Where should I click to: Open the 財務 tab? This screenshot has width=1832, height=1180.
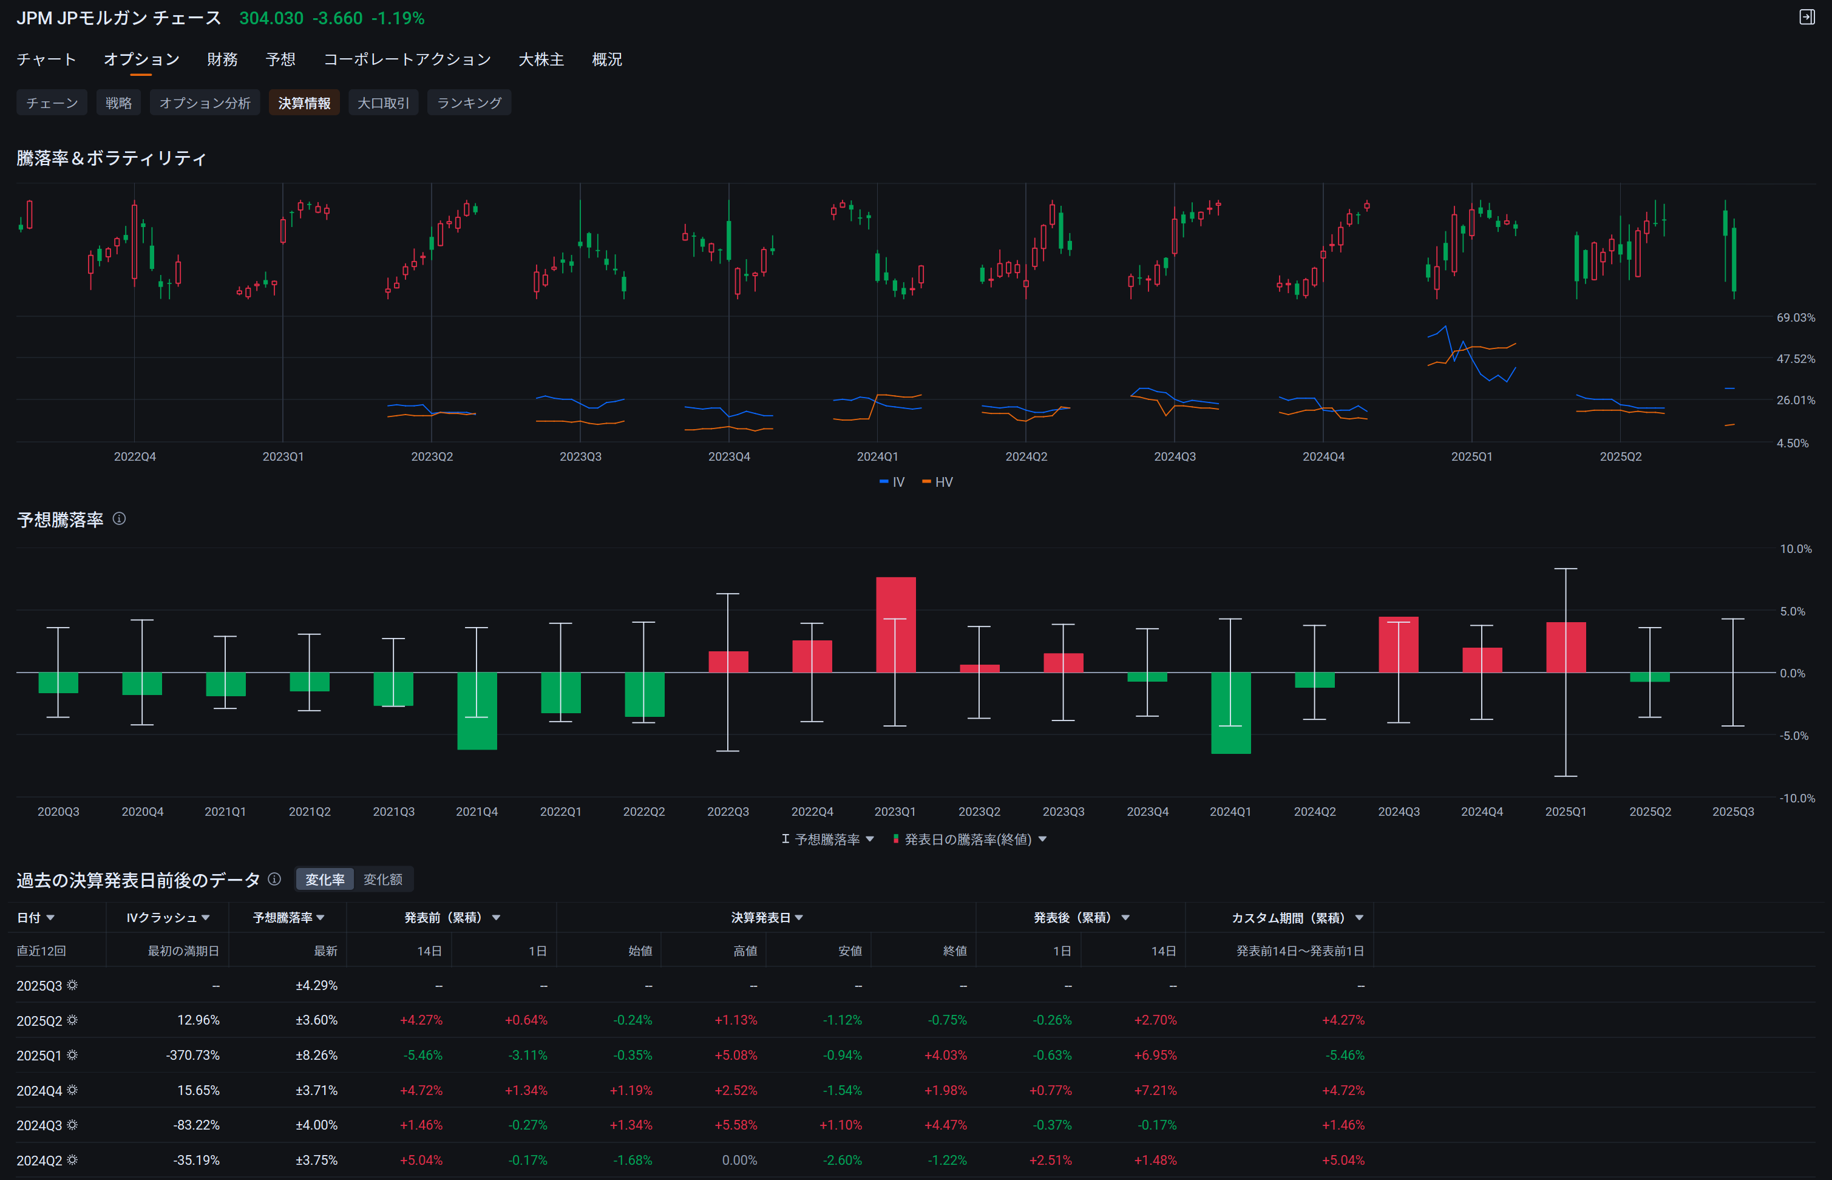(x=222, y=59)
